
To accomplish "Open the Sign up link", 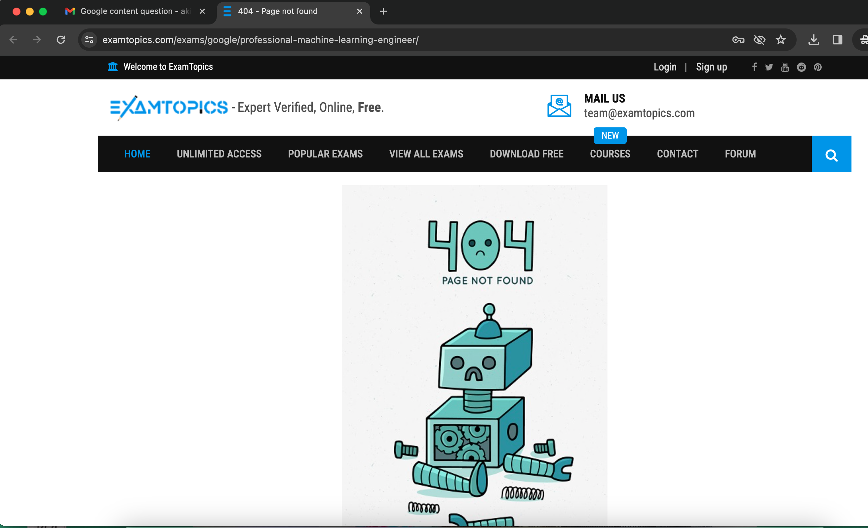I will (711, 67).
